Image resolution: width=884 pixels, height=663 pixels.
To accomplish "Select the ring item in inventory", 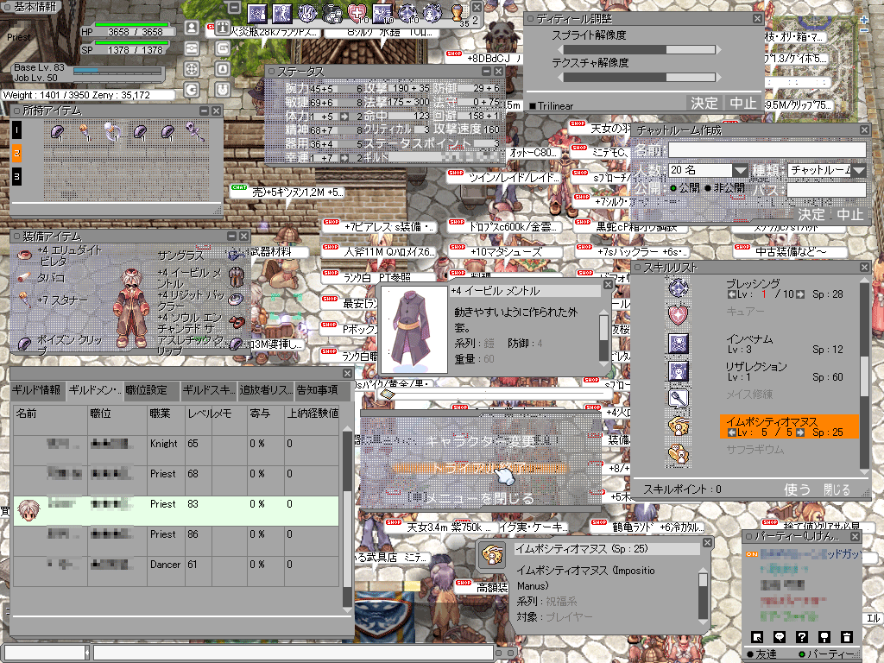I will tap(112, 132).
